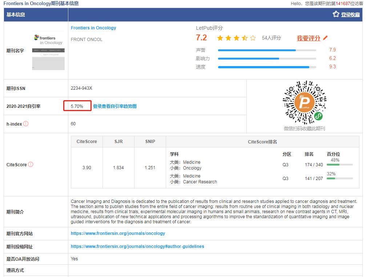Click the 2020-2021自引率 row label
This screenshot has width=366, height=277.
point(23,106)
